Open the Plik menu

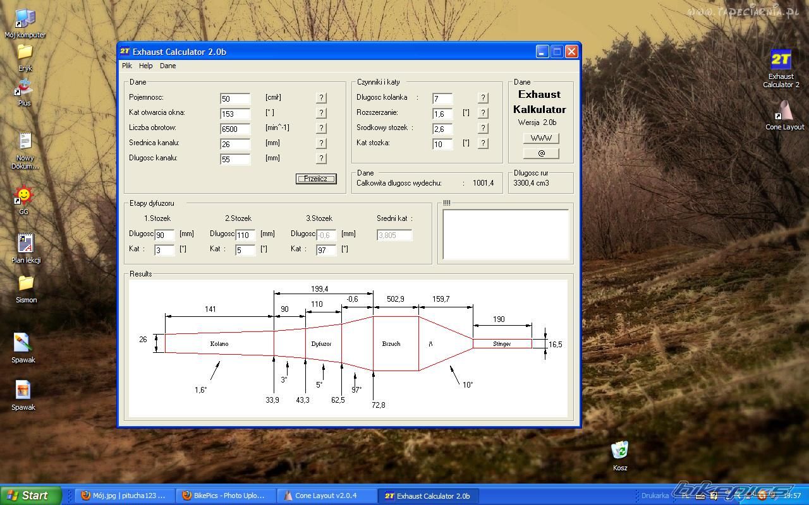click(x=127, y=66)
